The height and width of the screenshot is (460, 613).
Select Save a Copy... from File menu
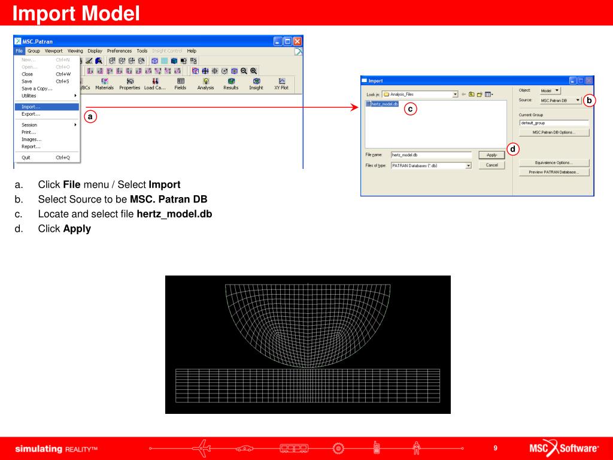[47, 89]
